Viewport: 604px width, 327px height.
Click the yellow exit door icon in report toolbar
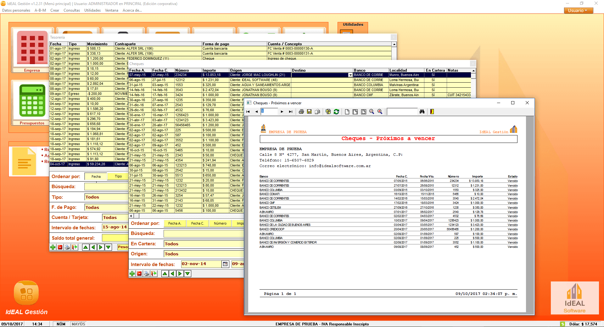point(432,112)
